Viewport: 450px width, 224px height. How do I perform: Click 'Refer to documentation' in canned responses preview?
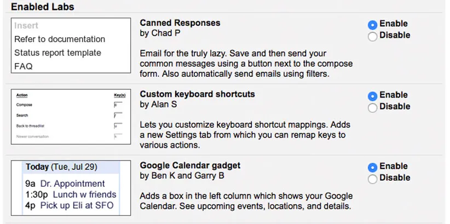[x=59, y=39]
